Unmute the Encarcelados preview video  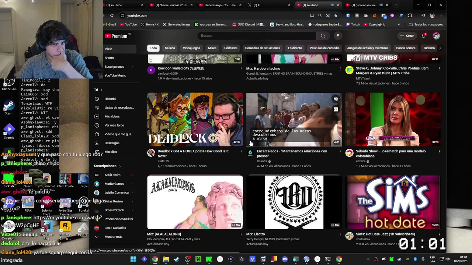tap(336, 99)
